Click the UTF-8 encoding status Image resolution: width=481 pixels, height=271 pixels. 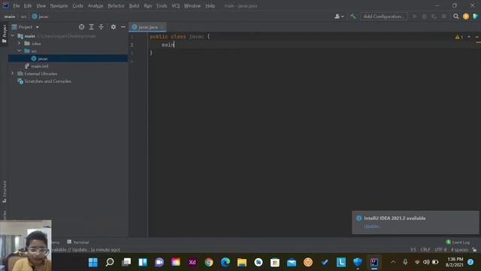pos(440,250)
